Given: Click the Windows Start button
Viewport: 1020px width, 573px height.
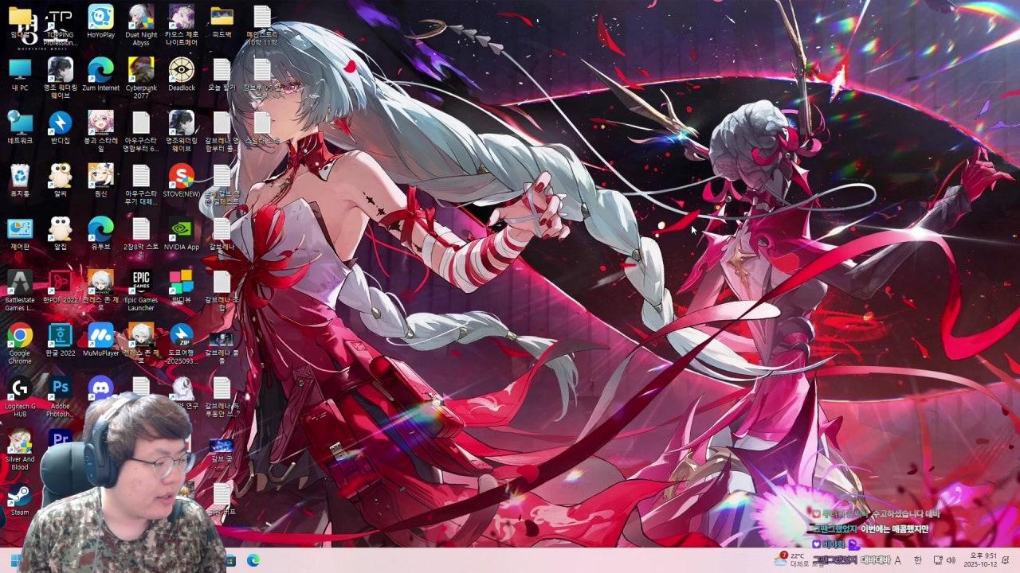Looking at the screenshot, I should tap(14, 560).
